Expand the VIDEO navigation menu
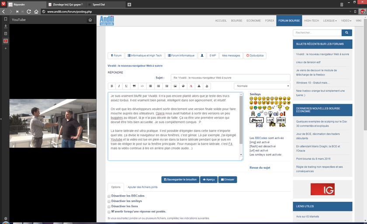 (346, 20)
